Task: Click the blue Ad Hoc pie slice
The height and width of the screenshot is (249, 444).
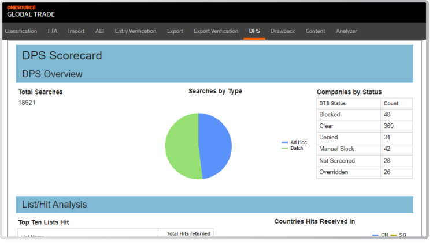Action: coord(215,144)
